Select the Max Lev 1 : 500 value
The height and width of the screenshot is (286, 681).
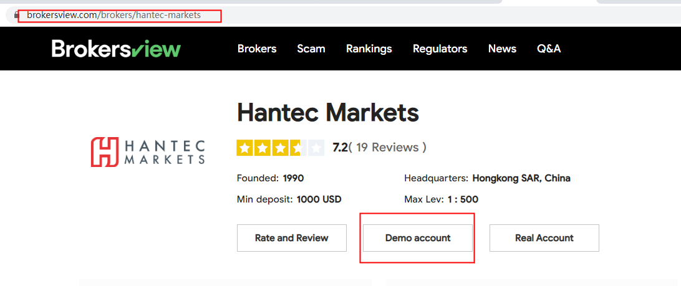coord(463,199)
